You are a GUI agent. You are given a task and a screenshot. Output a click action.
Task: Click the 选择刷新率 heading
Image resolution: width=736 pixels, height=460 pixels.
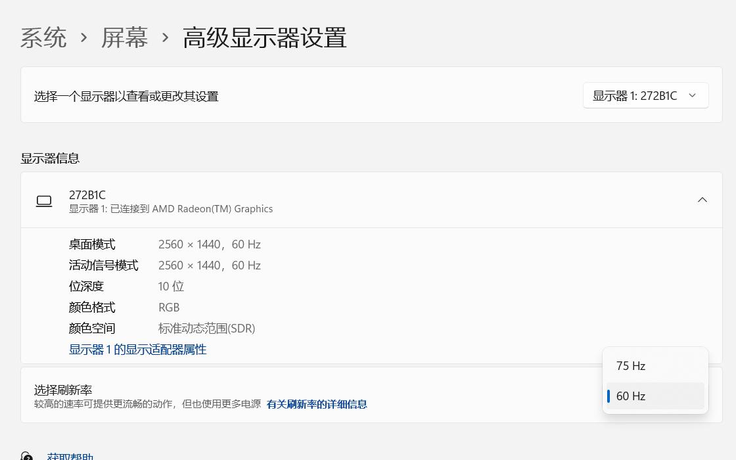pos(62,389)
